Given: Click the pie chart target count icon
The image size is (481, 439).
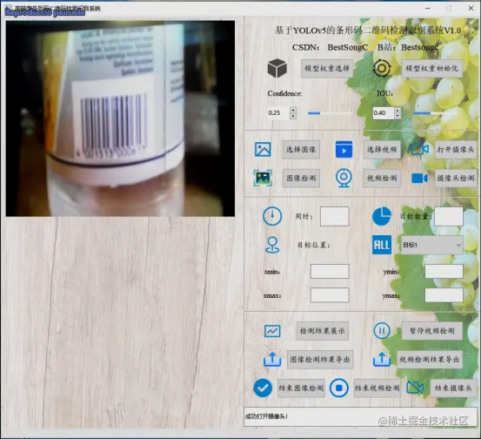Looking at the screenshot, I should [382, 216].
